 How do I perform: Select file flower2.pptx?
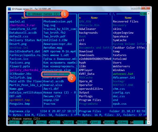20,66
